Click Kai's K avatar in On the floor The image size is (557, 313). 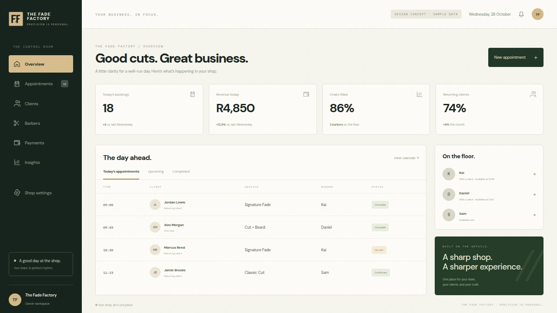449,174
